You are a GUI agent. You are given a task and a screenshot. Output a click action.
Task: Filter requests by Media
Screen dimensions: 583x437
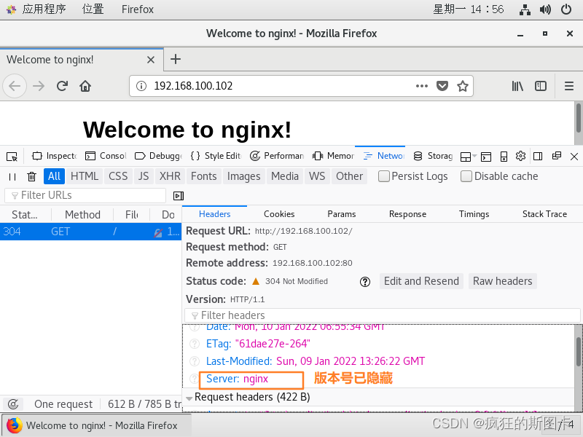pyautogui.click(x=285, y=176)
